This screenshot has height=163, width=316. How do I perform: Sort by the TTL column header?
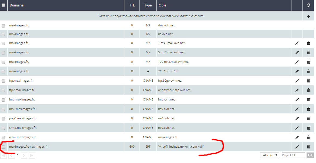click(132, 5)
